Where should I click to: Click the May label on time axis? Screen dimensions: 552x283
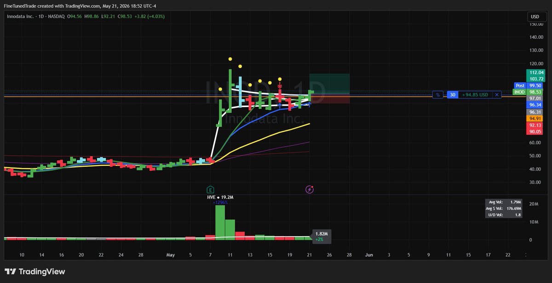coord(171,254)
